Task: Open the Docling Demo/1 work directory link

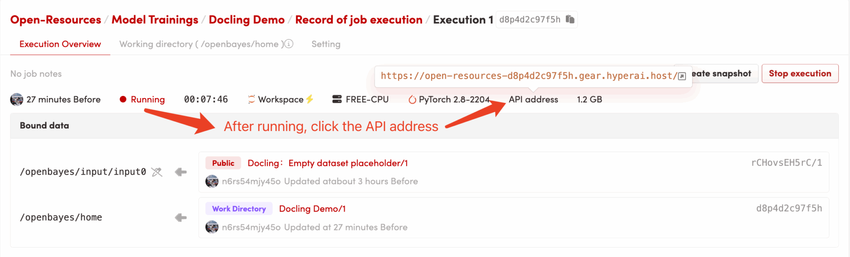Action: click(x=312, y=209)
